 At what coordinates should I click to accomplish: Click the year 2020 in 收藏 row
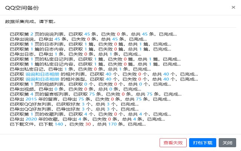pyautogui.click(x=31, y=119)
